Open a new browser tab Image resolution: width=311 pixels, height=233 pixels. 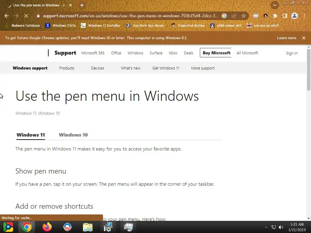[x=82, y=5]
